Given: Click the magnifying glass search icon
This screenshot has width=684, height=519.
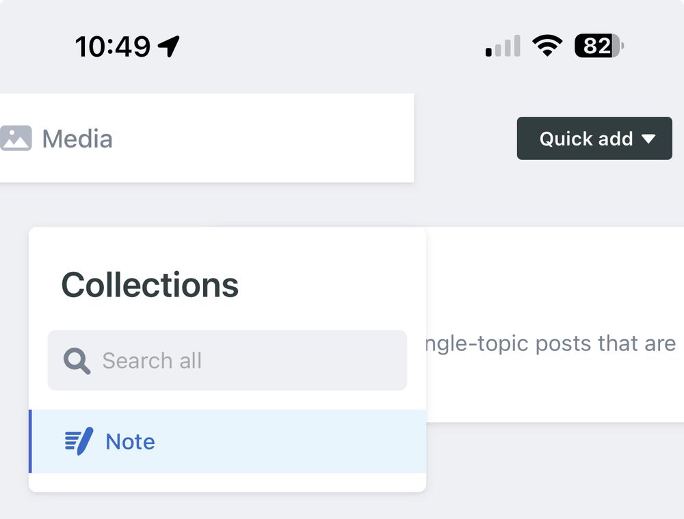Looking at the screenshot, I should [x=77, y=361].
